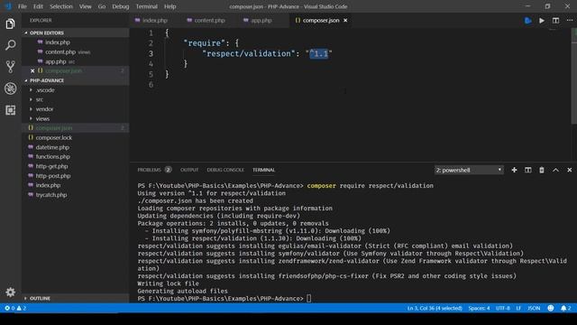Click the "respect/validation" key on line 3

click(x=249, y=54)
